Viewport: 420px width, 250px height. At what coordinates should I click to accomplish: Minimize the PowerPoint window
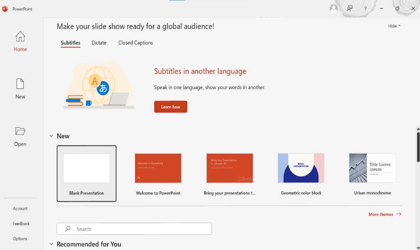381,9
